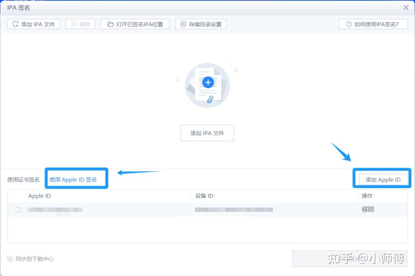Screen dimensions: 415x276
Task: Switch to the 使用证书签名 tab
Action: (x=22, y=178)
